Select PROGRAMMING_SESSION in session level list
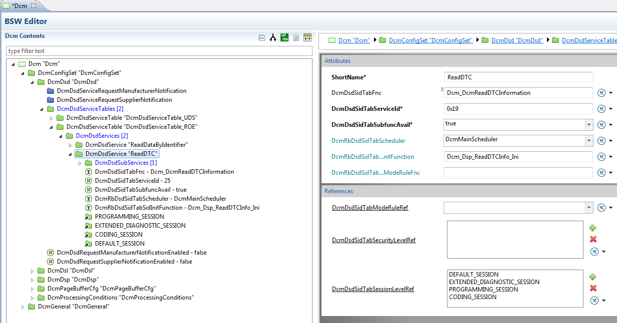 pyautogui.click(x=483, y=290)
